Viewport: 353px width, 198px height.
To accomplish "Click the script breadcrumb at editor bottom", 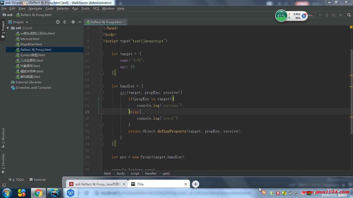I will click(135, 174).
